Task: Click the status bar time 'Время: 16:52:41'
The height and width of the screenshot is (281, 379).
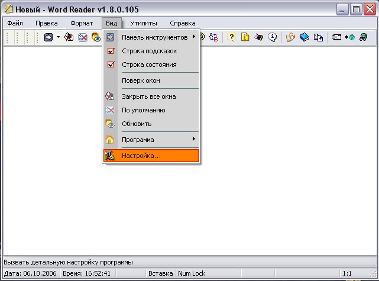Action: coord(86,273)
